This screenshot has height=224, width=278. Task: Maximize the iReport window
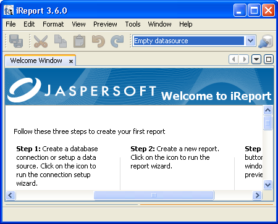(254, 10)
